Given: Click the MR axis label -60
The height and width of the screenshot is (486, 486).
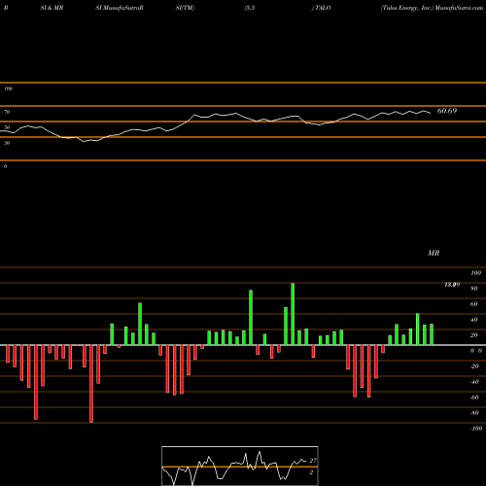Looking at the screenshot, I should click(x=474, y=398).
